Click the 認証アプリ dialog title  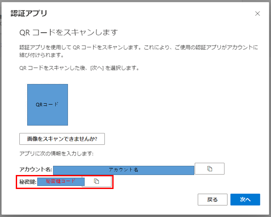pos(29,14)
